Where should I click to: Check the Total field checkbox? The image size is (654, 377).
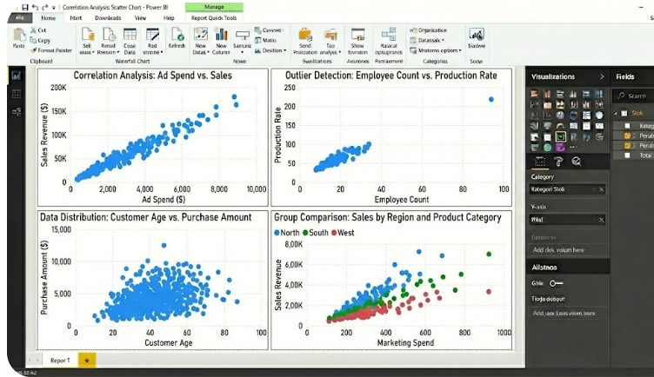point(627,155)
